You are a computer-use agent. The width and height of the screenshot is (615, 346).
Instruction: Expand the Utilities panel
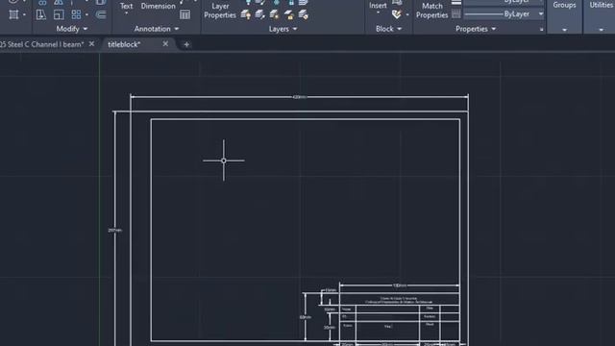pos(601,30)
